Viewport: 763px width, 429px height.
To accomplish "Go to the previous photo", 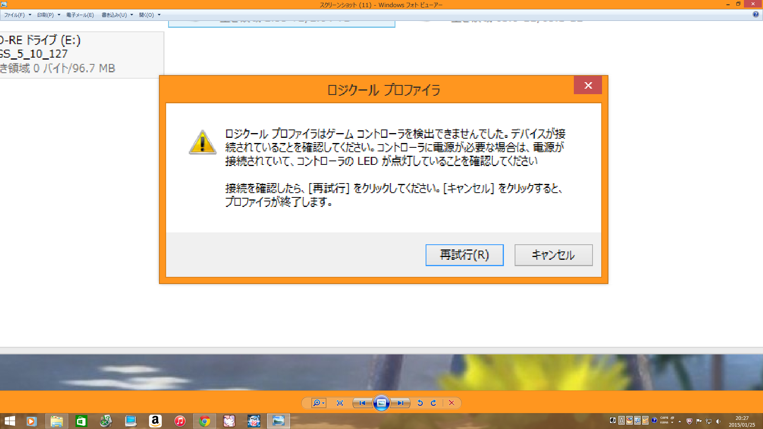I will click(x=362, y=403).
